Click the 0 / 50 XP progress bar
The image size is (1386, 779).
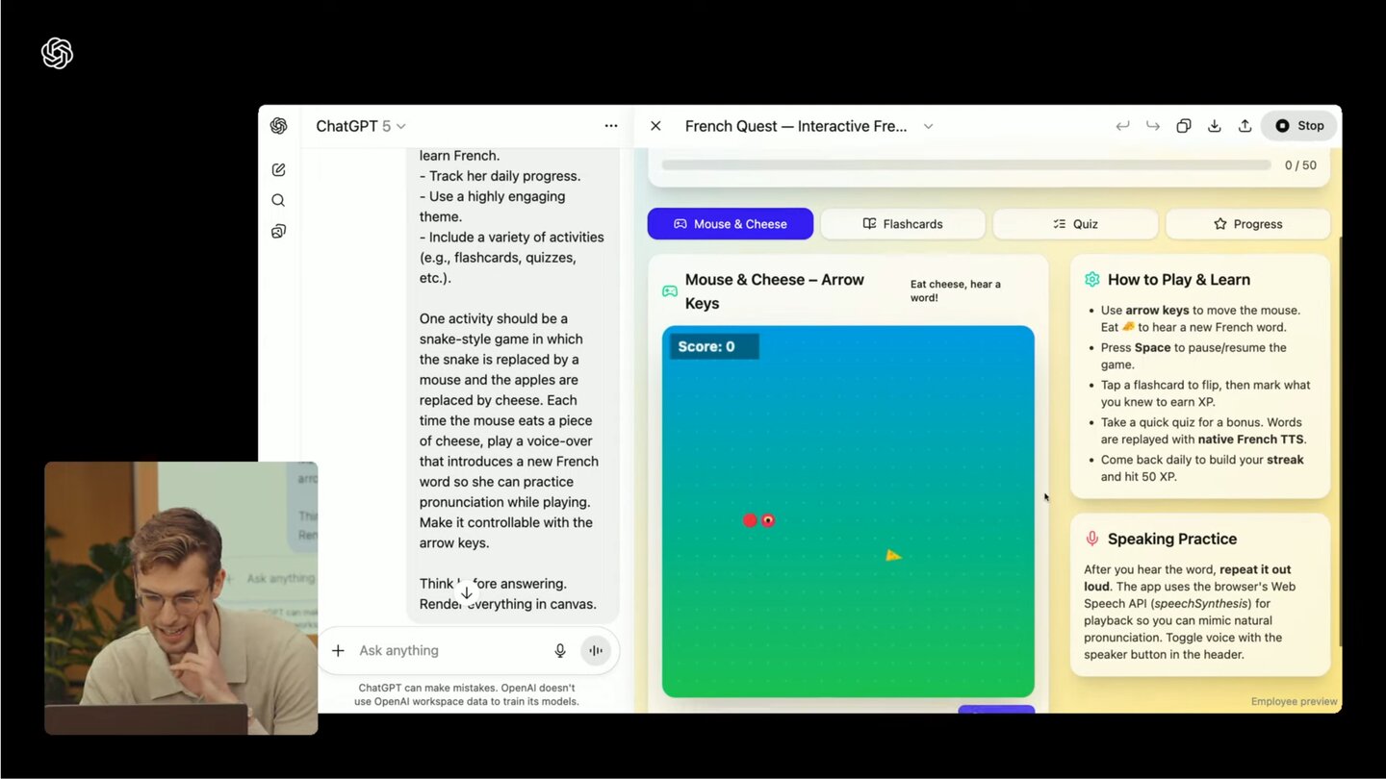[965, 165]
